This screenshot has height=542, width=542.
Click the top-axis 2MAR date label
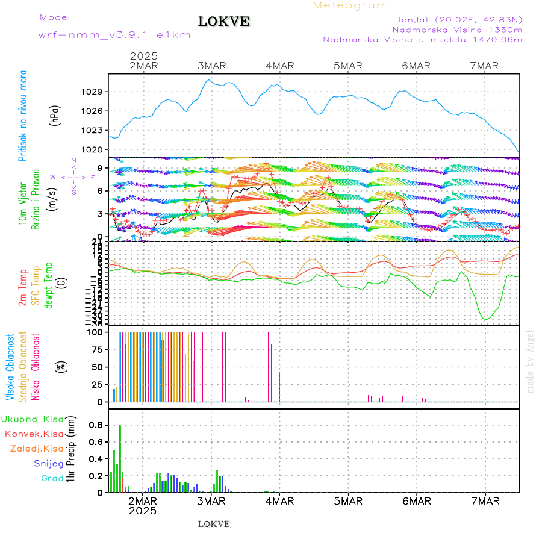[144, 66]
